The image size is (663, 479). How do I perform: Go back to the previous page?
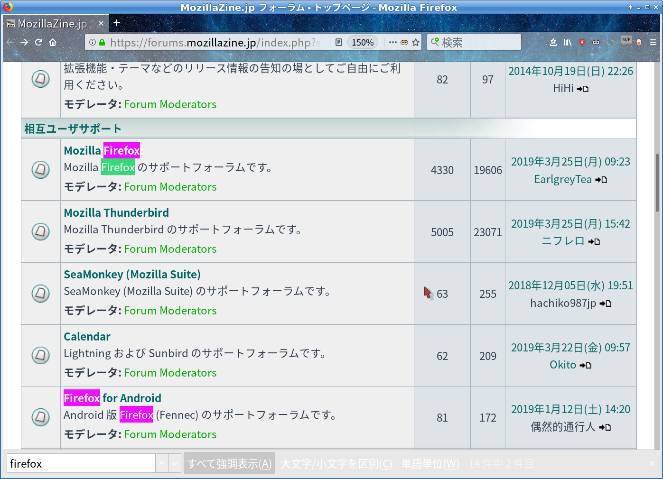click(10, 42)
